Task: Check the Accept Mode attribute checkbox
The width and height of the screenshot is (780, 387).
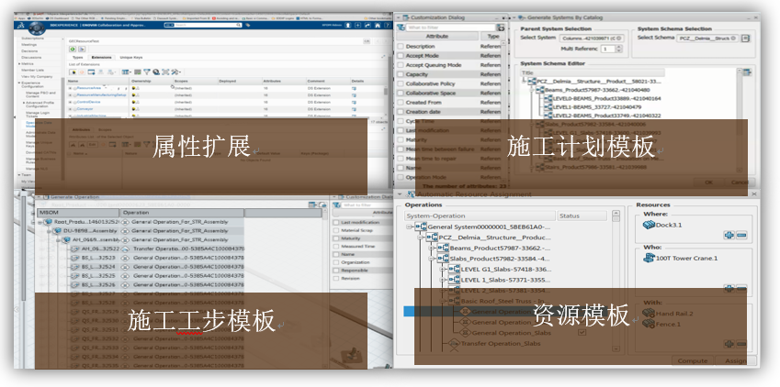Action: click(400, 56)
